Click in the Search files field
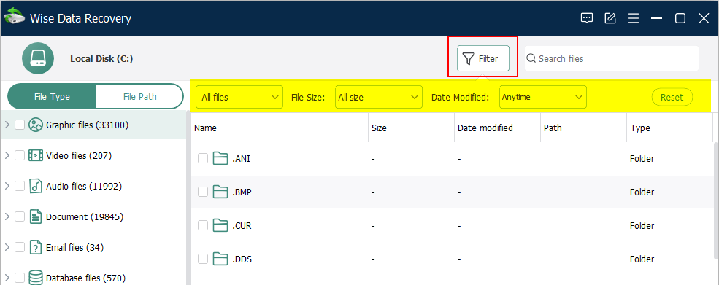The width and height of the screenshot is (719, 285). click(x=611, y=58)
